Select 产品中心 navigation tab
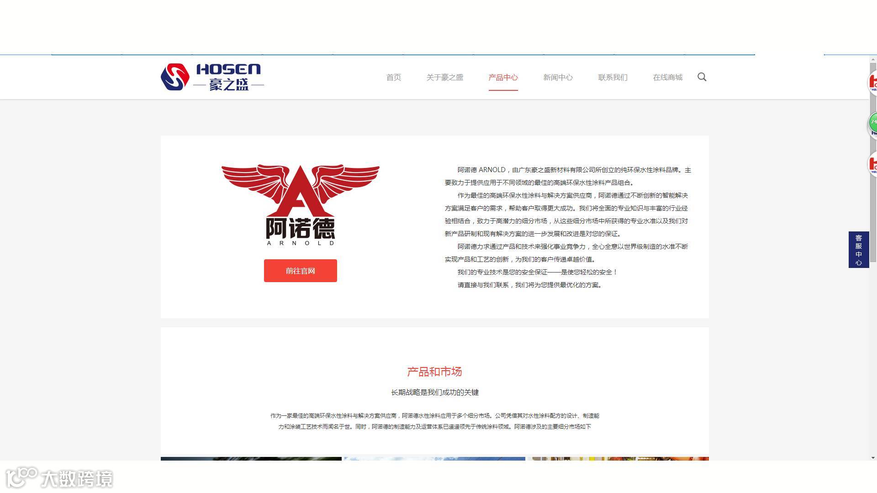 503,78
